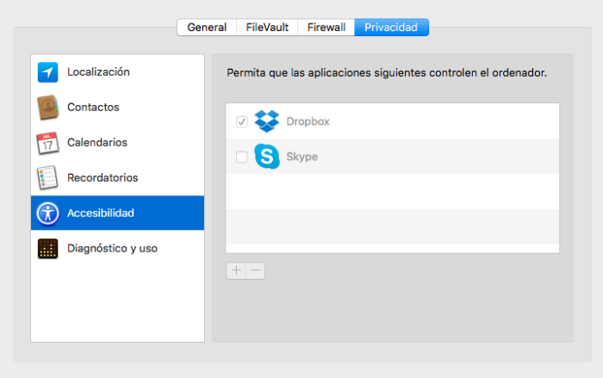Image resolution: width=603 pixels, height=378 pixels.
Task: Select the Dropbox name label
Action: (308, 122)
